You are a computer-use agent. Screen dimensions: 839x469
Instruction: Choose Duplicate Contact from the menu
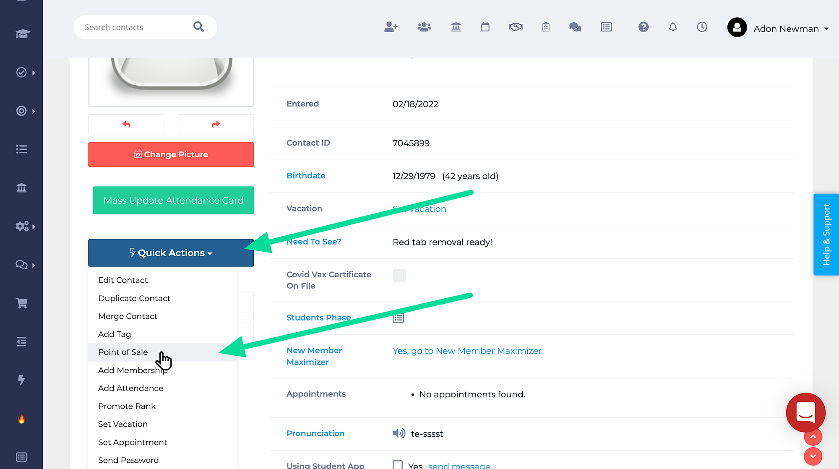(x=134, y=298)
